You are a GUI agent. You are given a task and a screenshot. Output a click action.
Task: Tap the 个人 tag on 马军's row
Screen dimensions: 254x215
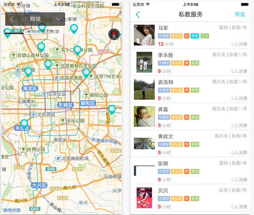pos(204,36)
